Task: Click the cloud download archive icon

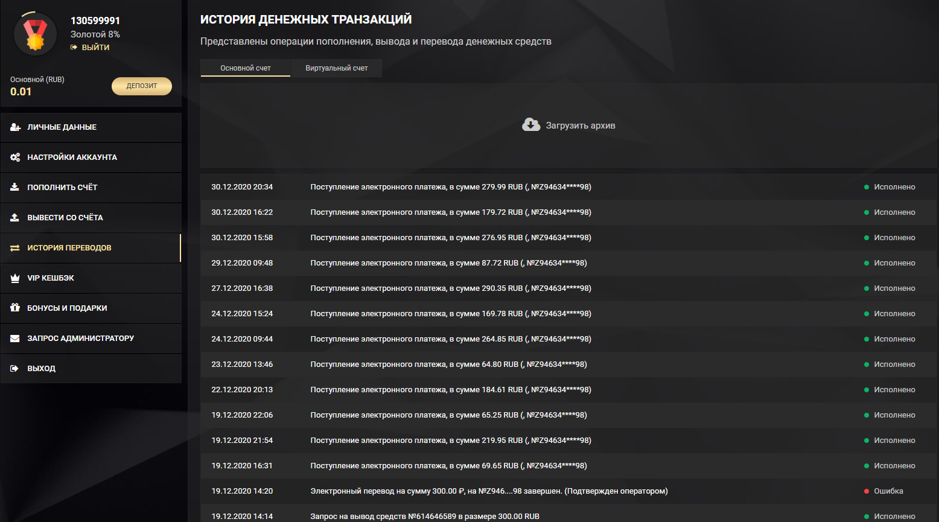Action: pyautogui.click(x=531, y=125)
